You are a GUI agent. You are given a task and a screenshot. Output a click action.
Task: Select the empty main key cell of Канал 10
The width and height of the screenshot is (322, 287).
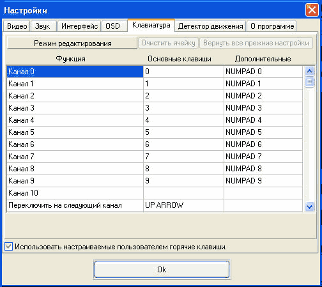coord(183,193)
